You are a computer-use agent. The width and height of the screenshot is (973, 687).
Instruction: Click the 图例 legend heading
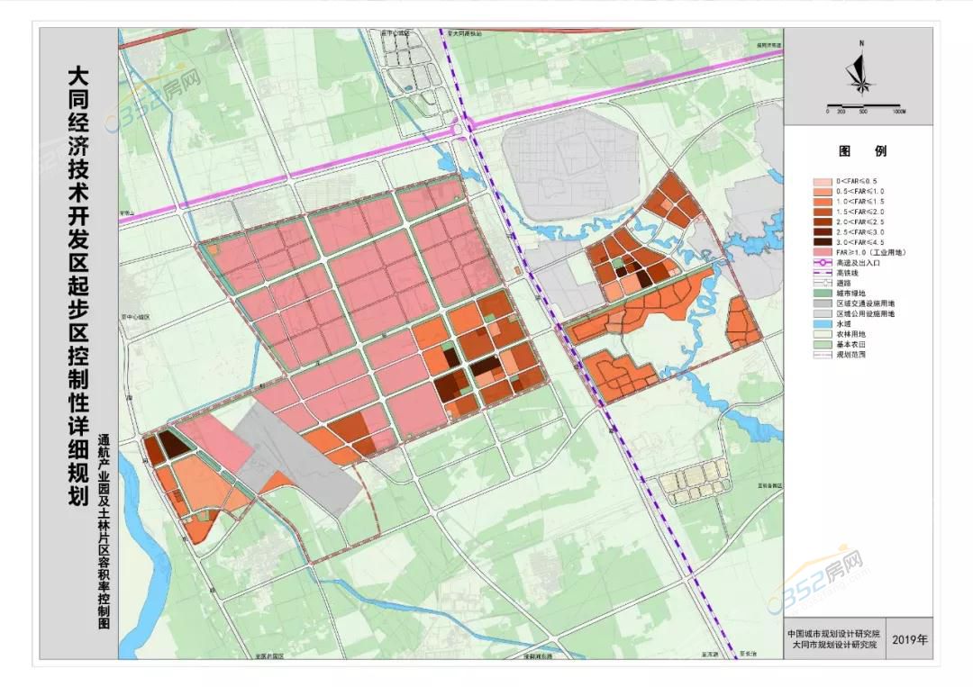click(861, 151)
